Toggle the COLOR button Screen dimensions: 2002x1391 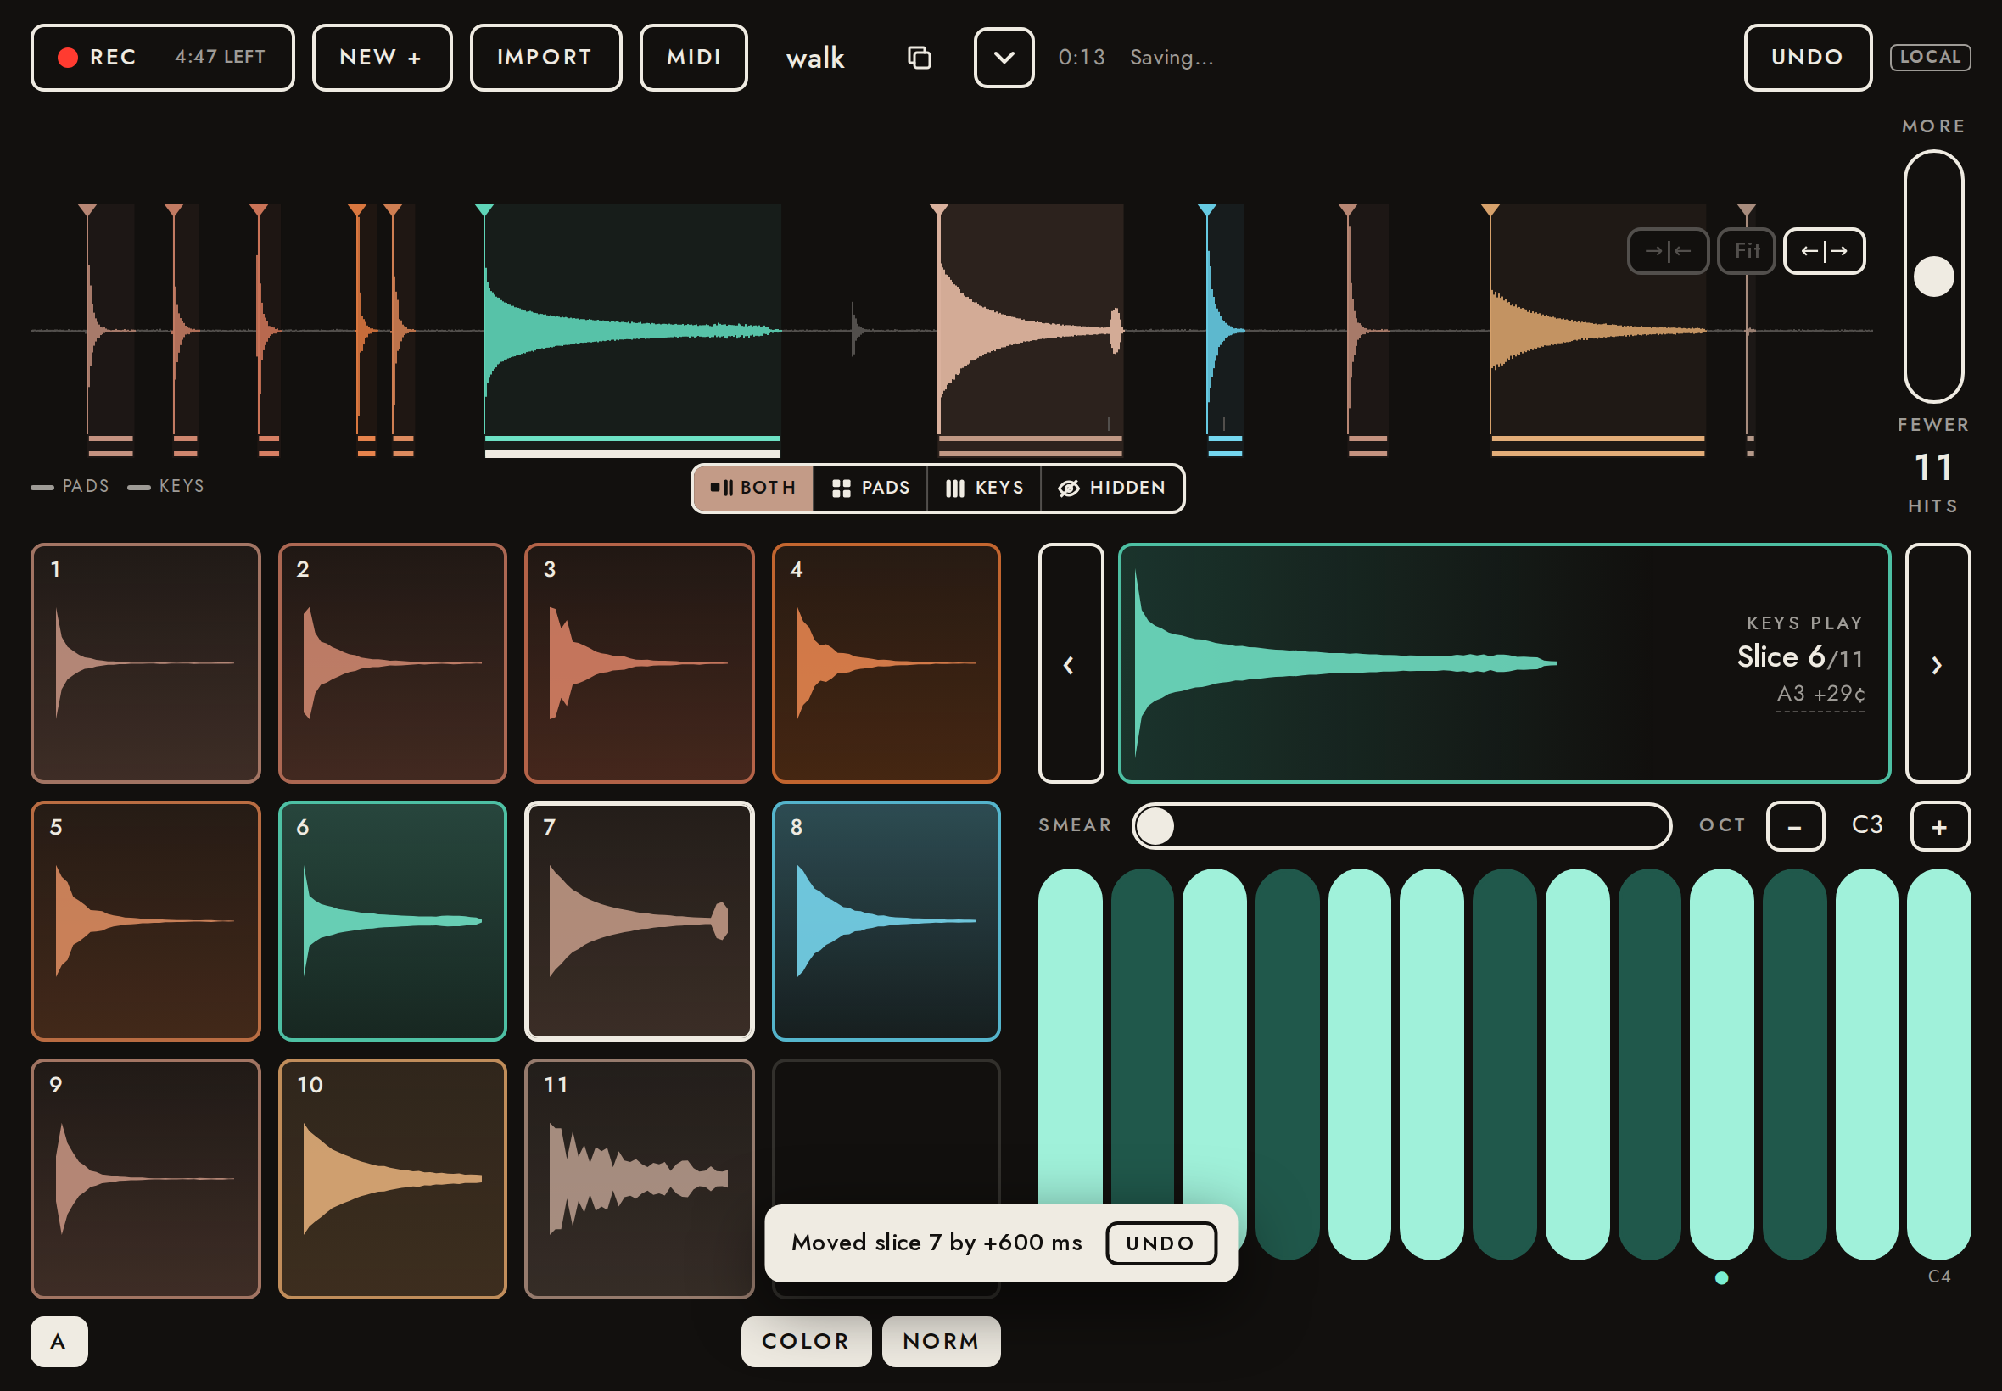point(806,1341)
